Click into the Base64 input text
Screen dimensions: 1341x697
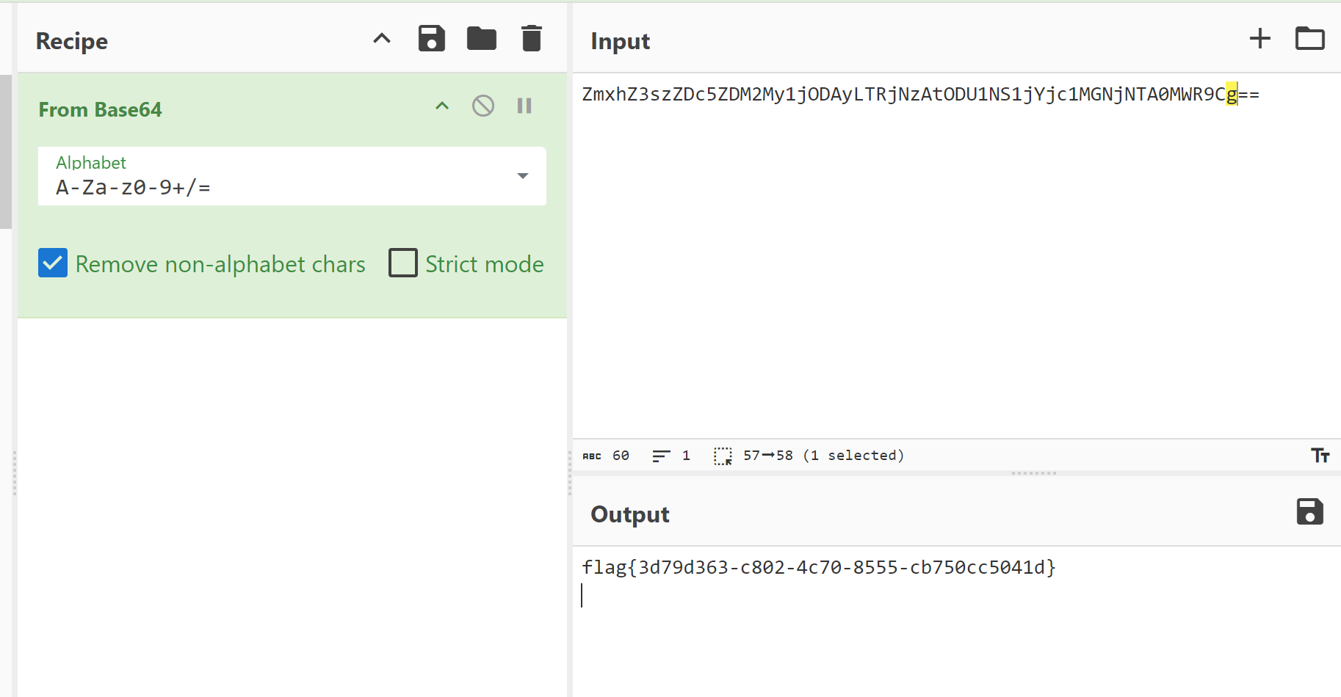coord(921,95)
